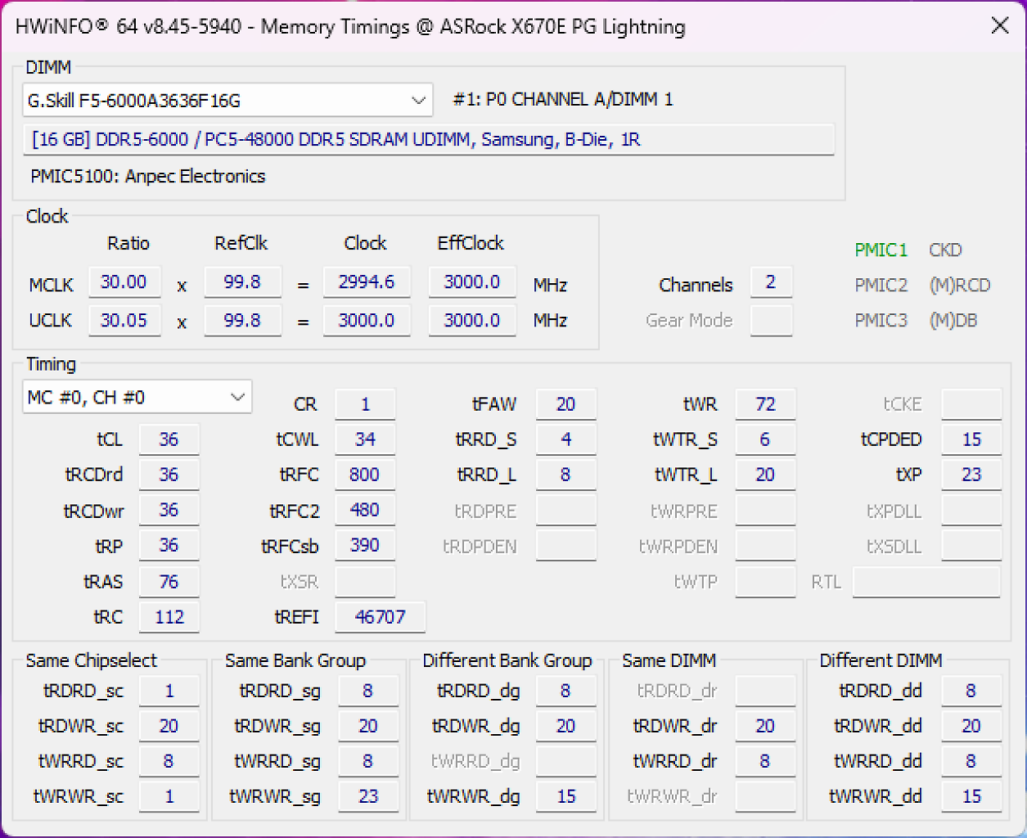Screen dimensions: 1027x838
Task: Click the tCPDED value 15
Action: [971, 439]
